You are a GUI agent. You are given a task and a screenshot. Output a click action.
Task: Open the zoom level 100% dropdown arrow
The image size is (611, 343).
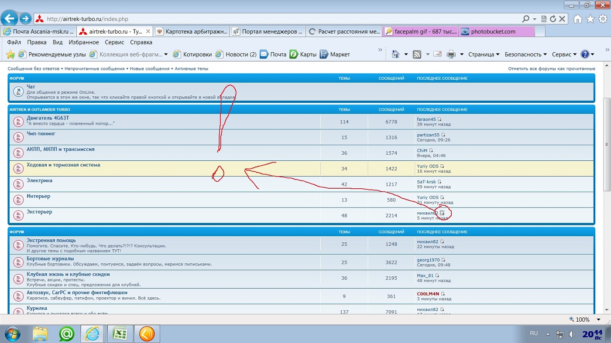[x=598, y=319]
